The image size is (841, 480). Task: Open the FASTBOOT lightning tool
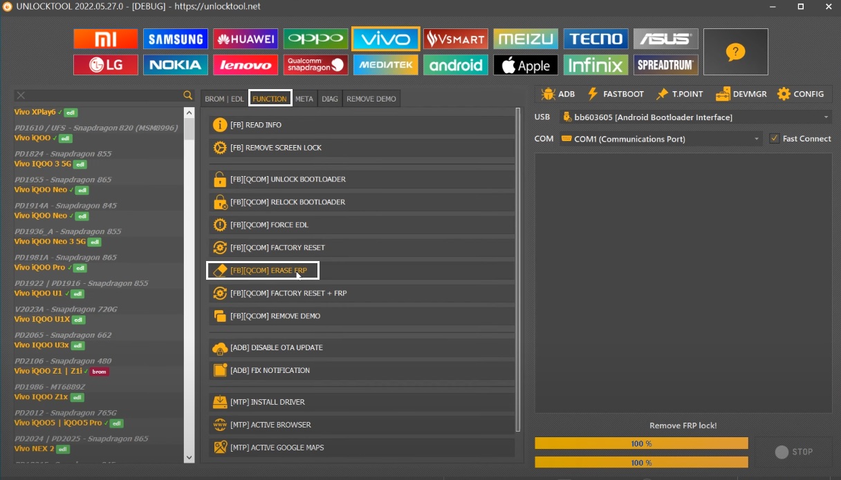pos(615,94)
